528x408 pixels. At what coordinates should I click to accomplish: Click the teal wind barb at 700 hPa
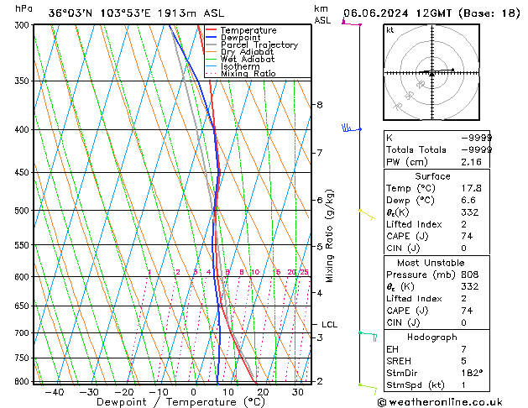368,337
